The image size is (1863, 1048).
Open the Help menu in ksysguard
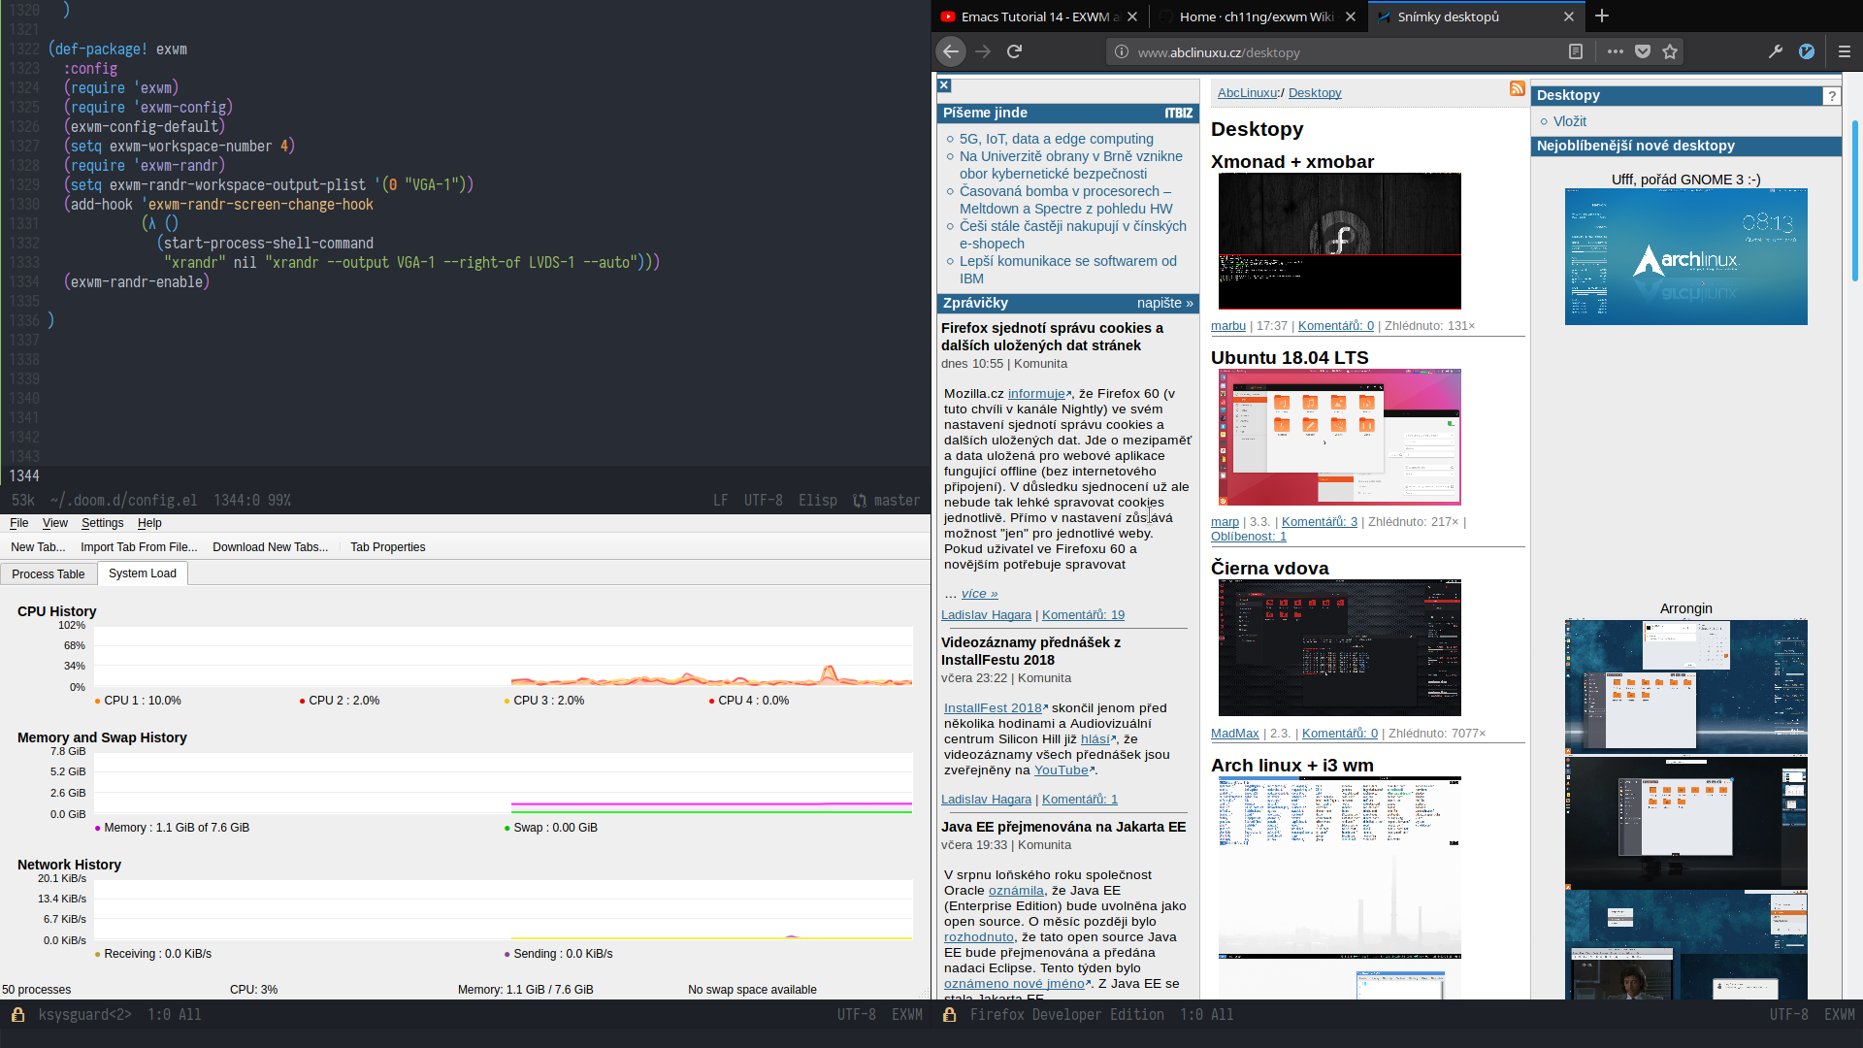(x=149, y=523)
